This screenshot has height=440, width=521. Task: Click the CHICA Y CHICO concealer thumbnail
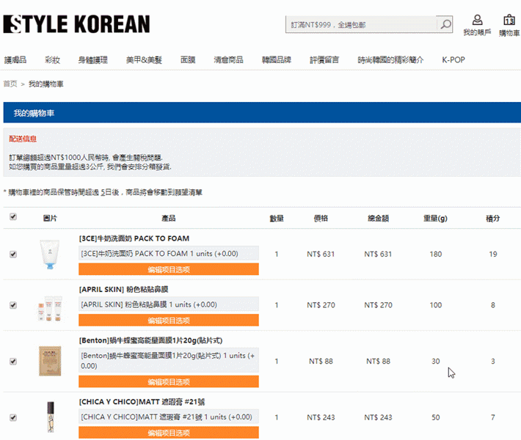point(51,417)
